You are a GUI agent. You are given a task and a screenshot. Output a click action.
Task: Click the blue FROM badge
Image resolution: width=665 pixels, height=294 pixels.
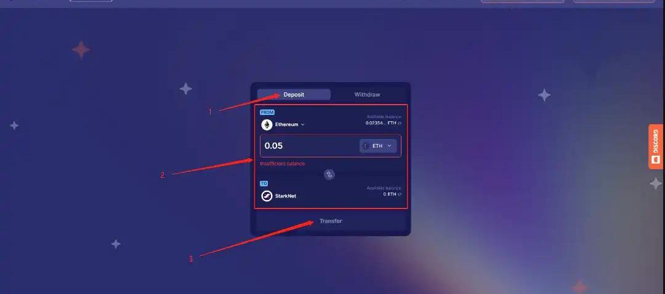pyautogui.click(x=267, y=113)
